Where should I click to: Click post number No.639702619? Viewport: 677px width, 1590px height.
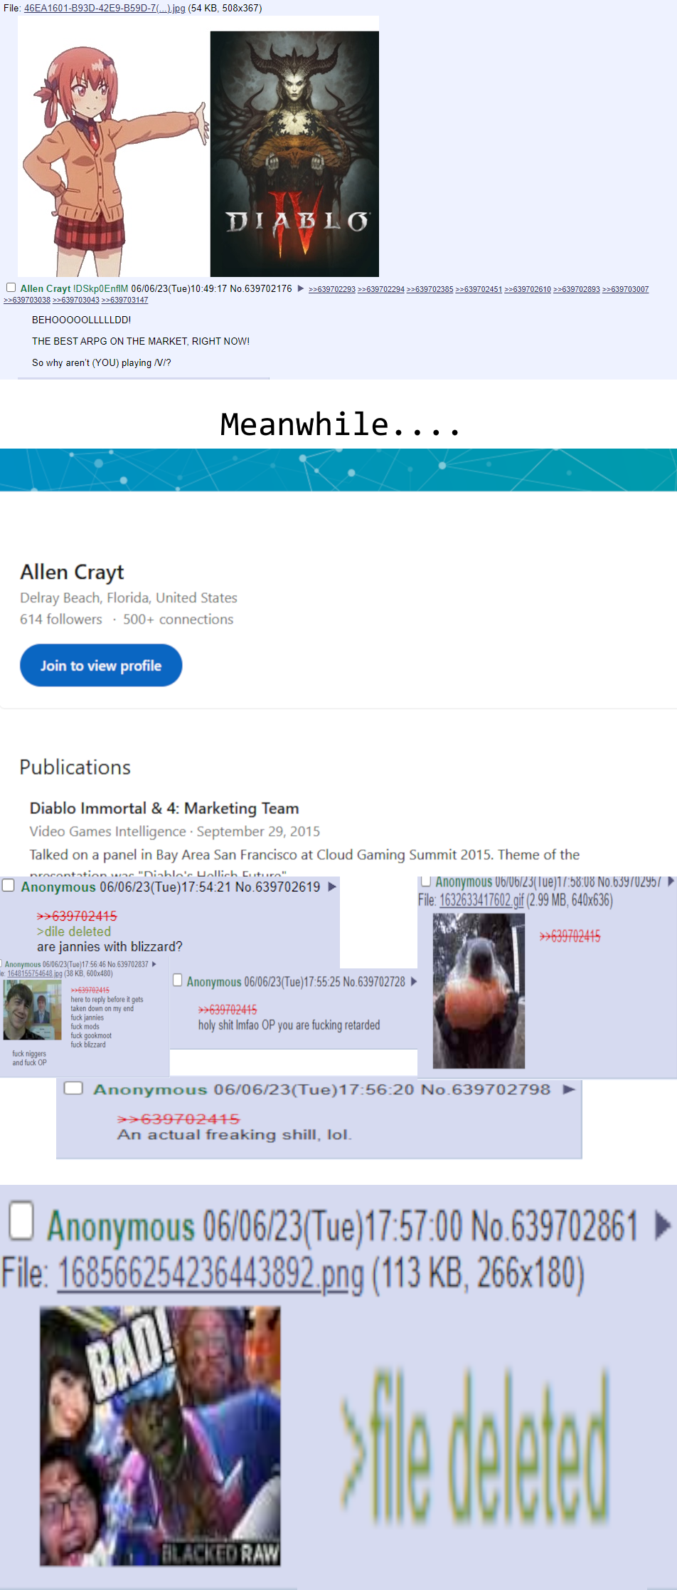pyautogui.click(x=277, y=886)
